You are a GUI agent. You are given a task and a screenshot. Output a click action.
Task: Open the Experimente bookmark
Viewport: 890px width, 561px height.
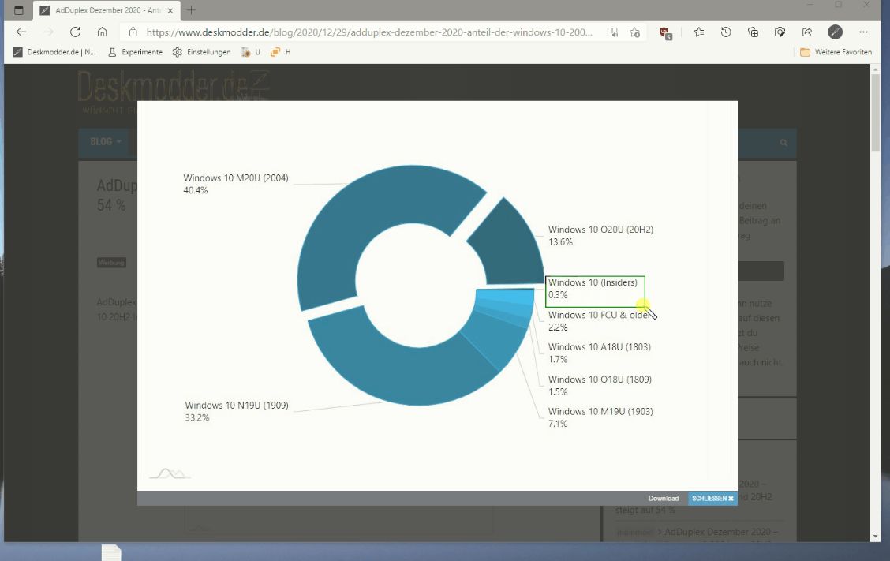(x=135, y=52)
